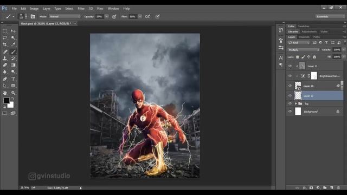Select the Eraser tool
This screenshot has height=195, width=347.
(5, 65)
